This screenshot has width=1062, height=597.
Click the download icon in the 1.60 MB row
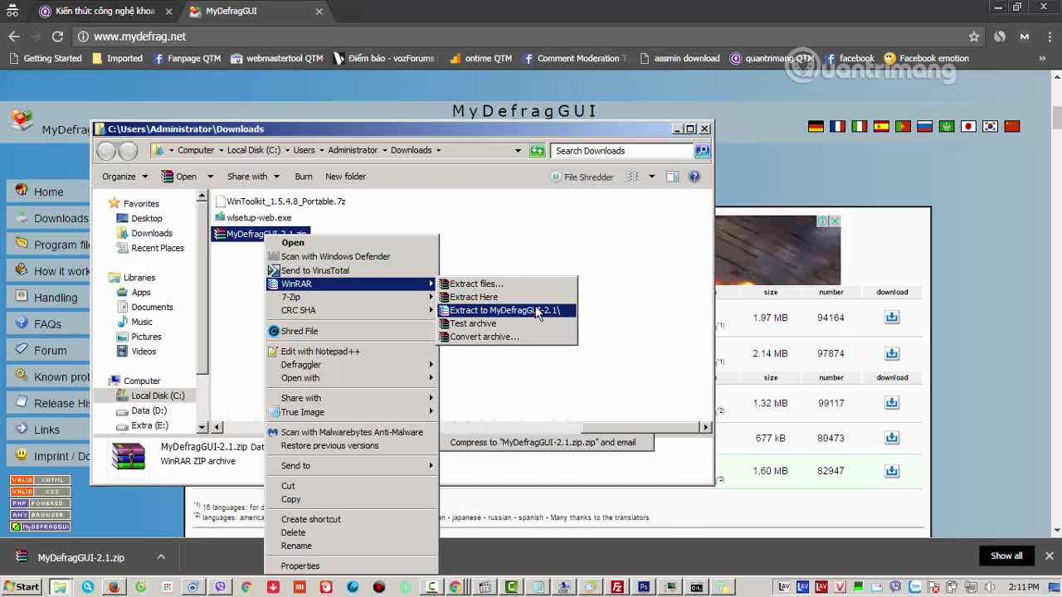892,470
